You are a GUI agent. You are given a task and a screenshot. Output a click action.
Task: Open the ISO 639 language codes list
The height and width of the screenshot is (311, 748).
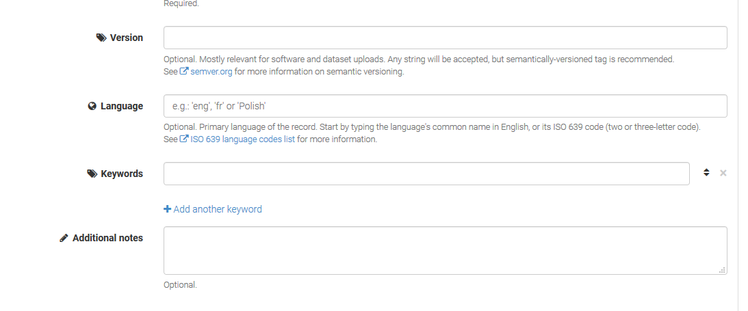(x=242, y=139)
